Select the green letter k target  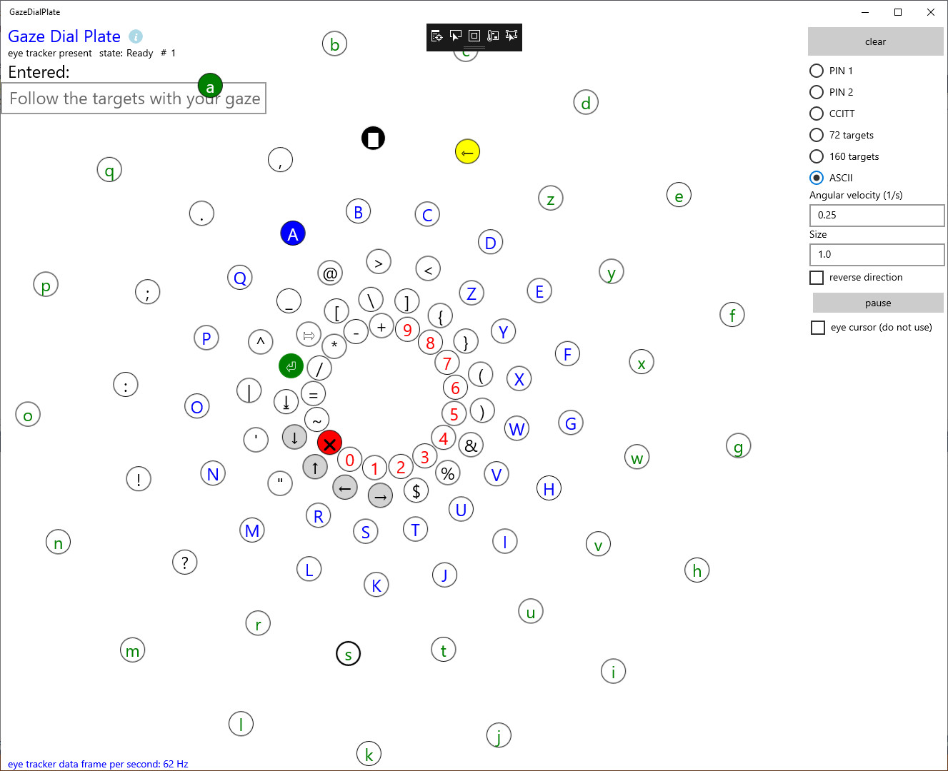pos(369,753)
